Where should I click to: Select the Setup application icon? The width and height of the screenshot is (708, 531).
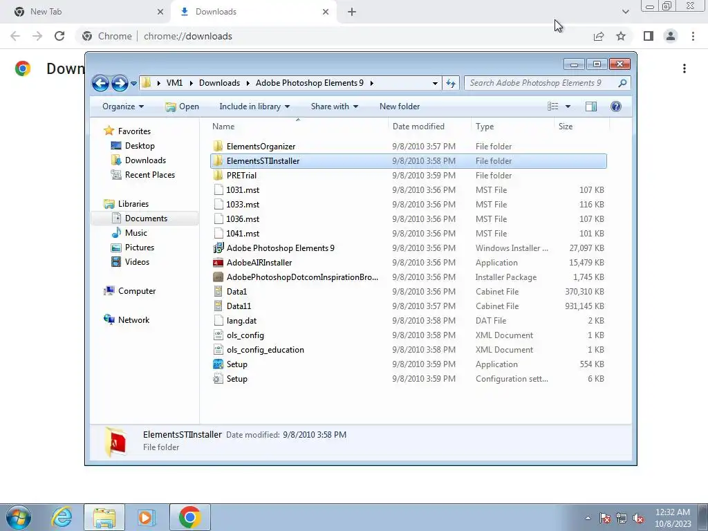(x=218, y=364)
